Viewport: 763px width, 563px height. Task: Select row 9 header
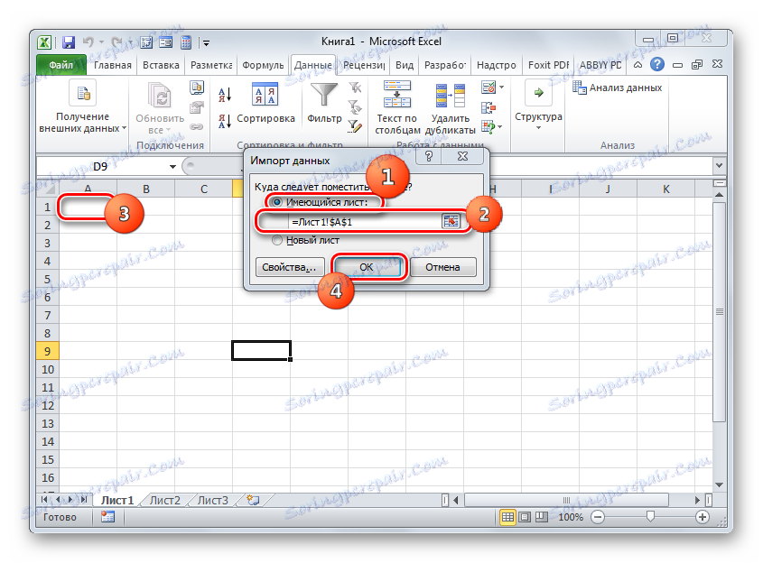pyautogui.click(x=47, y=351)
